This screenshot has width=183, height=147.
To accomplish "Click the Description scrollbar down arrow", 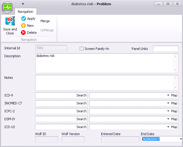I will (x=175, y=70).
